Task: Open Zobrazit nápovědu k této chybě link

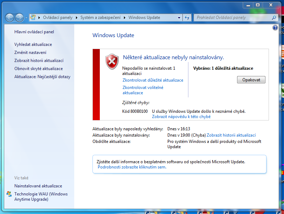Action: pyautogui.click(x=181, y=117)
